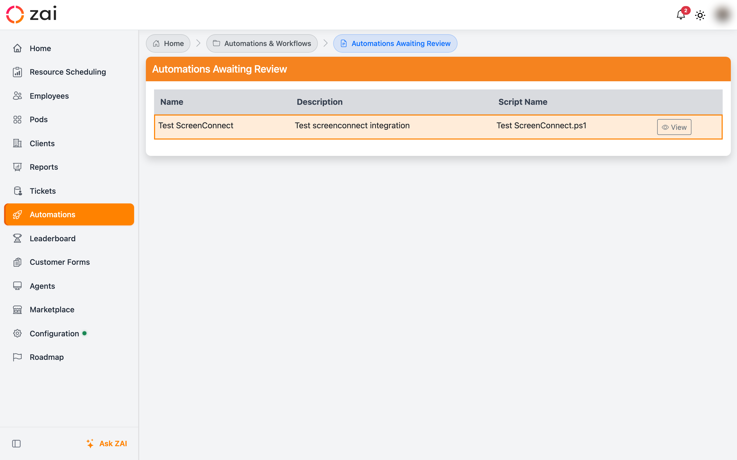Click the 'Test ScreenConnect.ps1' script cell
The image size is (737, 460).
541,125
